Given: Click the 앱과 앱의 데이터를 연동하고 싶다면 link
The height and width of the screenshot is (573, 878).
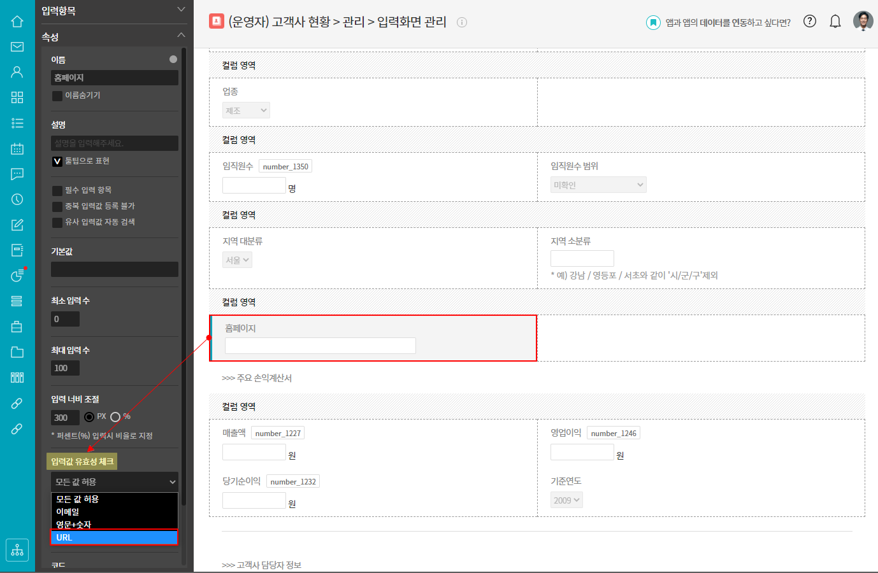Looking at the screenshot, I should point(727,23).
